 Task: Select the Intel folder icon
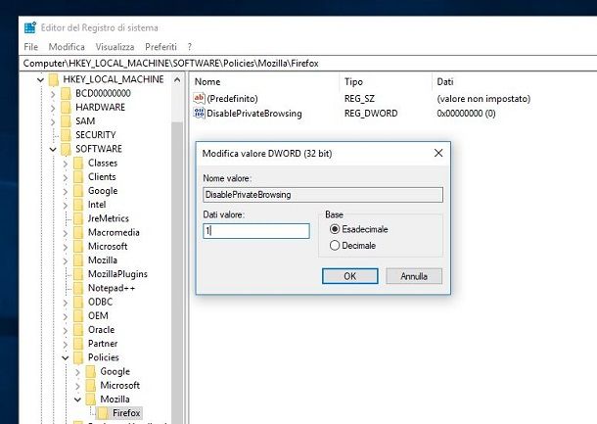[78, 205]
